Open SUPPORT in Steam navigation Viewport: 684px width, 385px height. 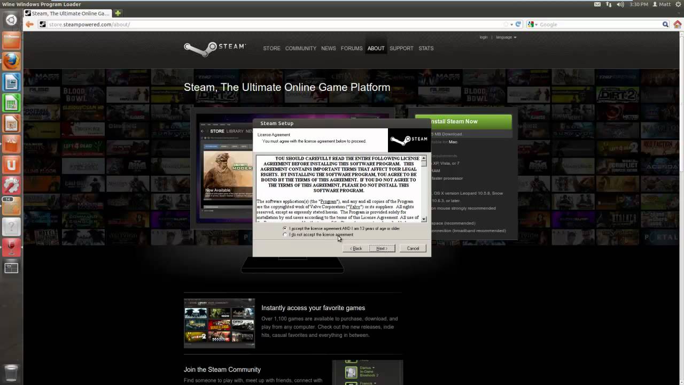[x=401, y=48]
